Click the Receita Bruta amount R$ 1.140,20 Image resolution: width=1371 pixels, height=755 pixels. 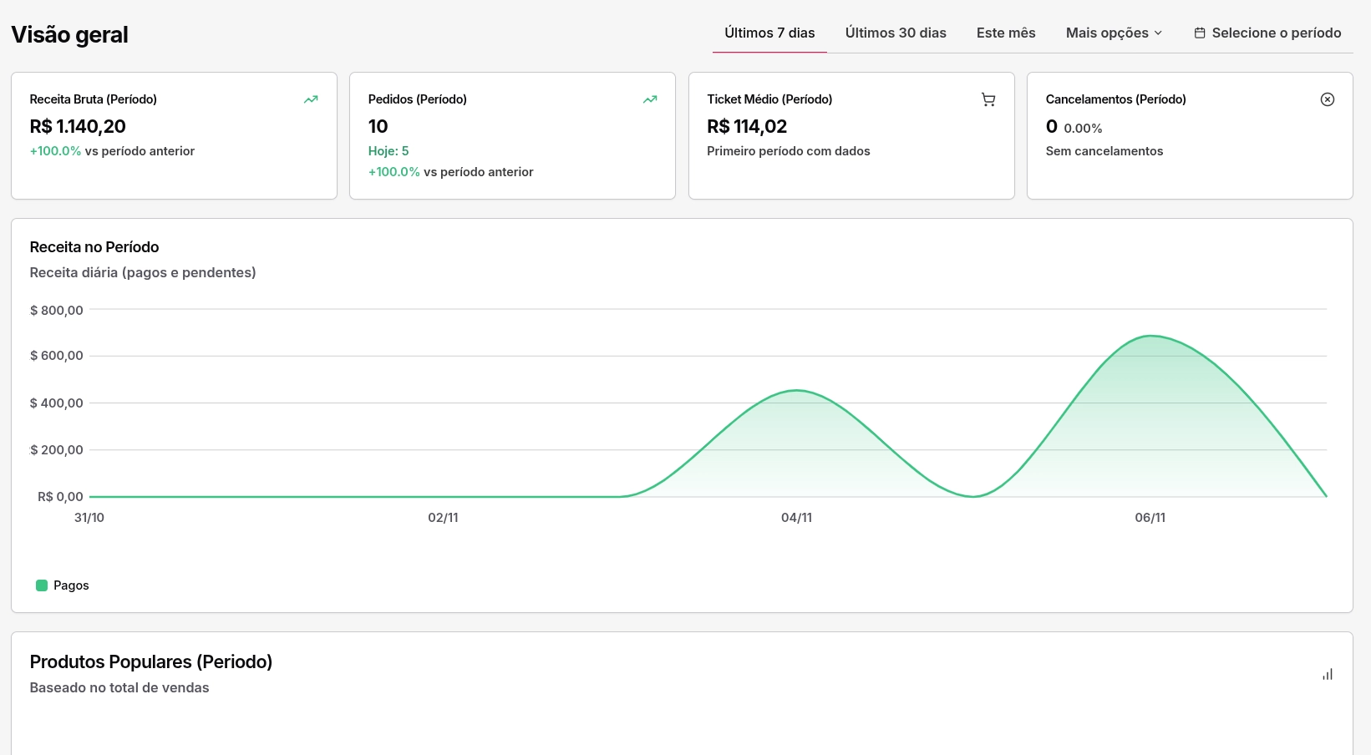point(77,127)
